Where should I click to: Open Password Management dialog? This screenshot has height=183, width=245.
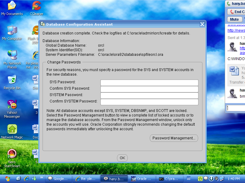[174, 138]
